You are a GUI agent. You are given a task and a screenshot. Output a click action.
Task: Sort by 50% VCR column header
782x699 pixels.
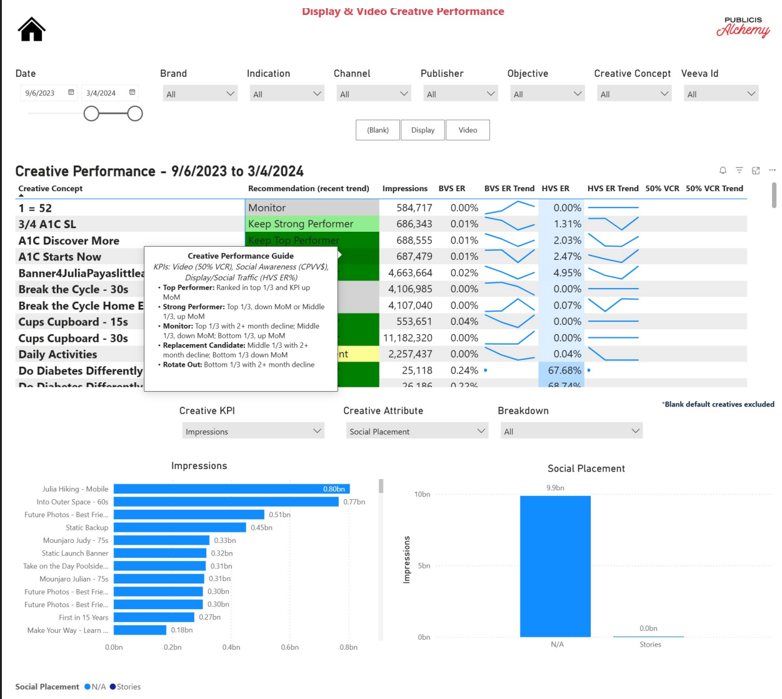(663, 189)
